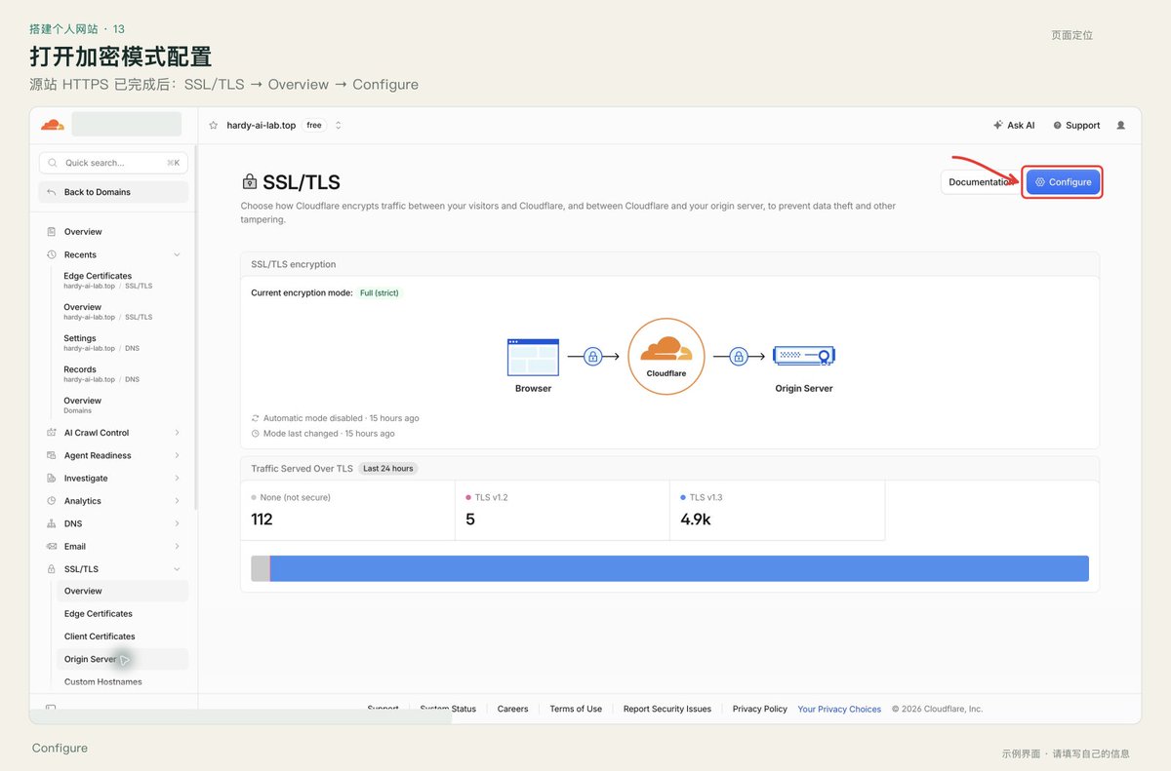Viewport: 1171px width, 771px height.
Task: Click the DNS network icon
Action: click(x=52, y=523)
